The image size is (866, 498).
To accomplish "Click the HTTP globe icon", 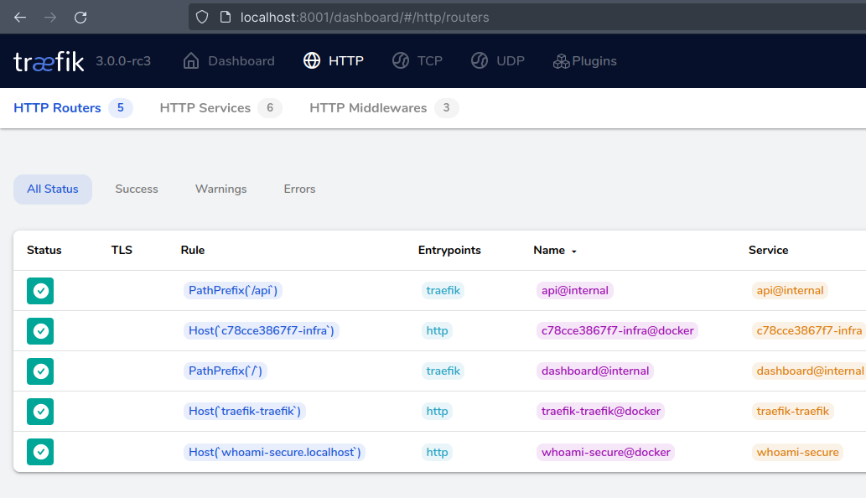I will (x=312, y=61).
